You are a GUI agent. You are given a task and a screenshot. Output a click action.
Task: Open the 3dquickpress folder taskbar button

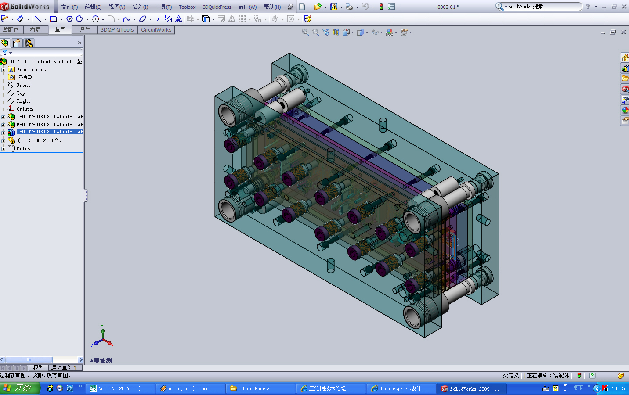260,388
